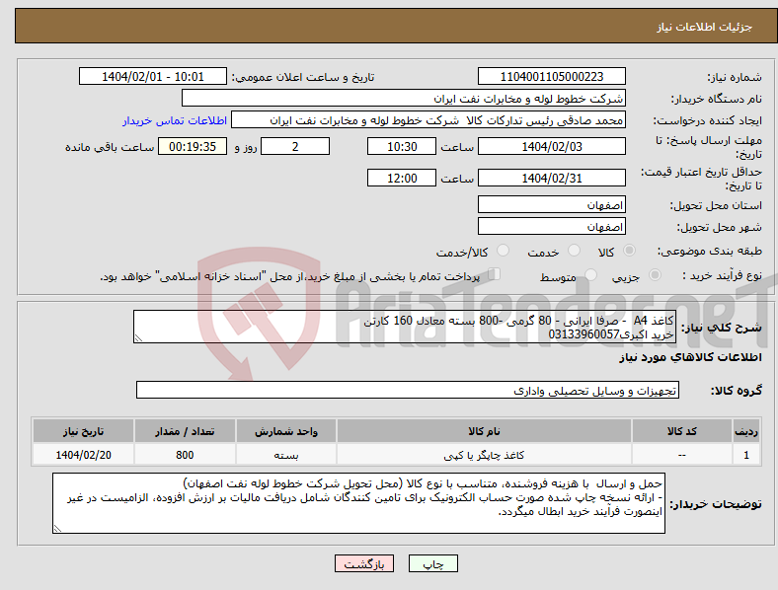
Task: Click the unit cell بسته
Action: pyautogui.click(x=286, y=455)
